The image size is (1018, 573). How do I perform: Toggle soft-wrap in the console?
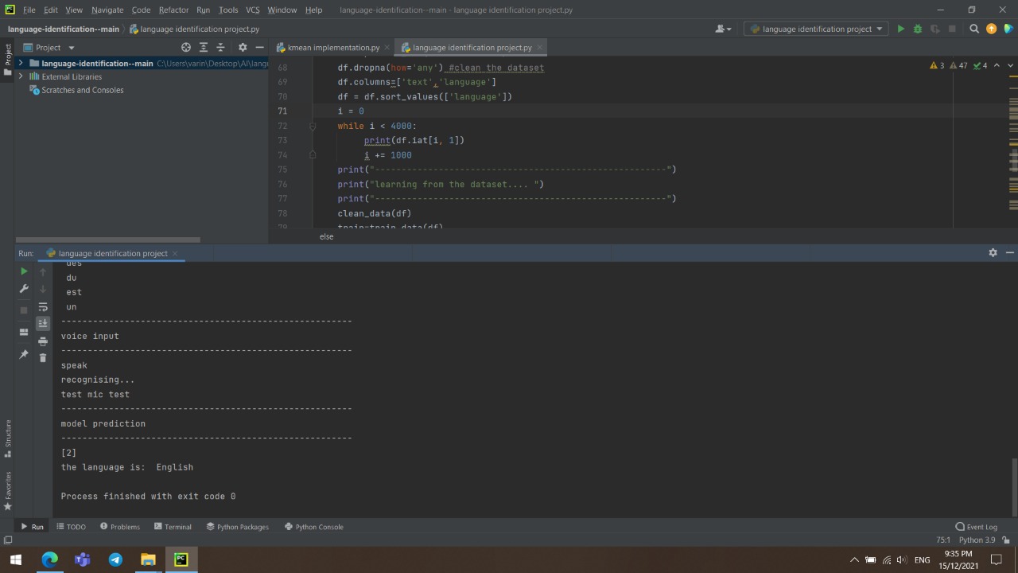tap(43, 306)
